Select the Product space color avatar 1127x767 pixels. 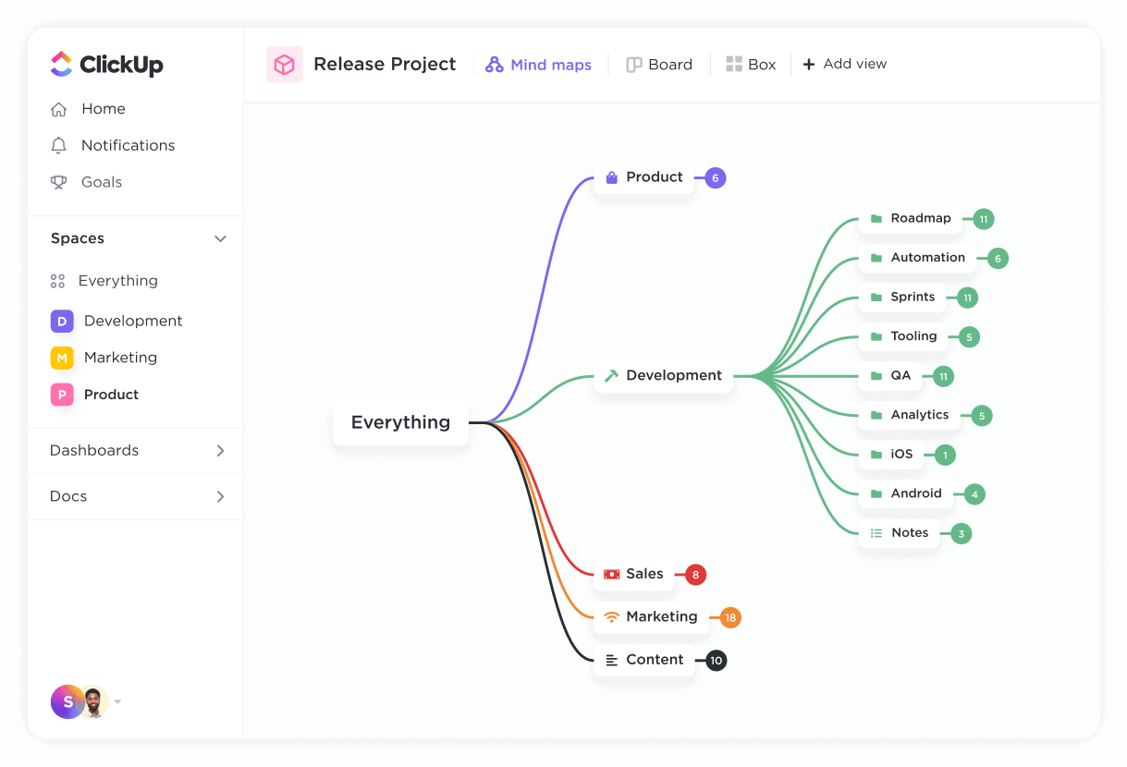[x=61, y=395]
